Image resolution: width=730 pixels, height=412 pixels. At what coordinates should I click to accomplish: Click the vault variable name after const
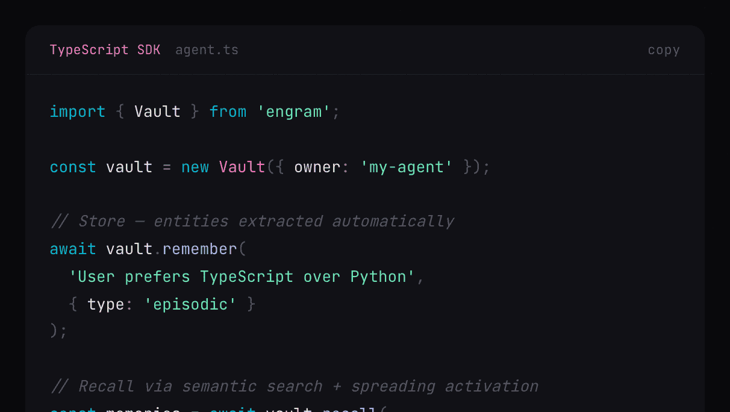tap(129, 167)
